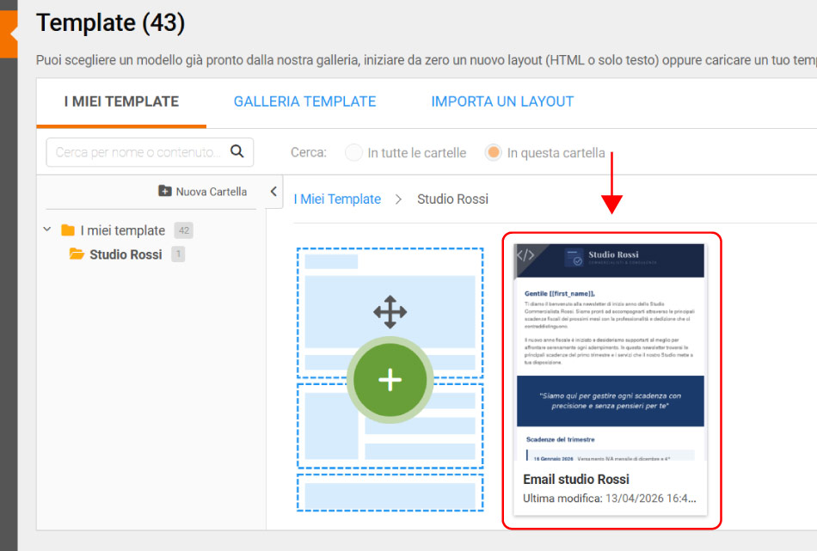
Task: Click the green plus create template button
Action: tap(390, 380)
